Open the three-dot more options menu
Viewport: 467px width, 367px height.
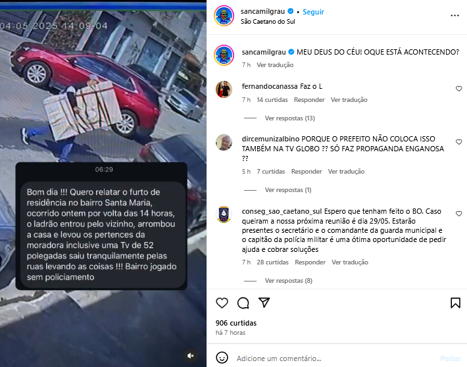[x=455, y=16]
